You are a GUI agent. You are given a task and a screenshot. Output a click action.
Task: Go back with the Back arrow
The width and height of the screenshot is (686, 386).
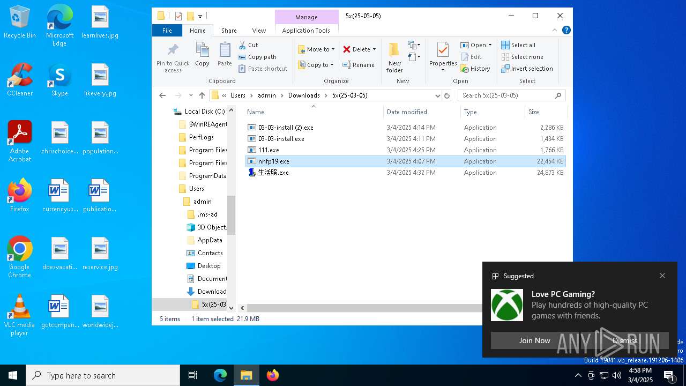(162, 95)
